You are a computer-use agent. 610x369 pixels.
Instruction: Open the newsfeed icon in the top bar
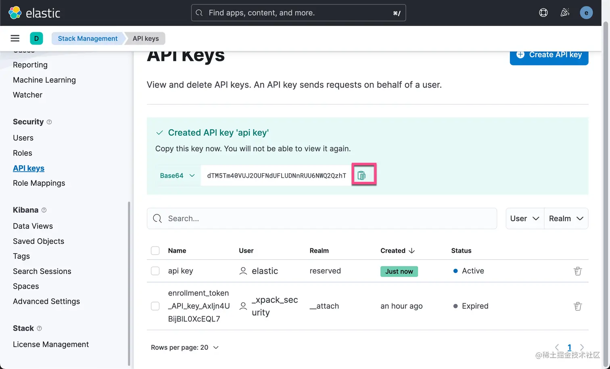tap(564, 13)
